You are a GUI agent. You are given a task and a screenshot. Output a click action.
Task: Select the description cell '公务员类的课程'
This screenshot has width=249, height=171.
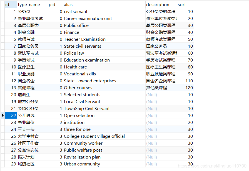coord(161,12)
